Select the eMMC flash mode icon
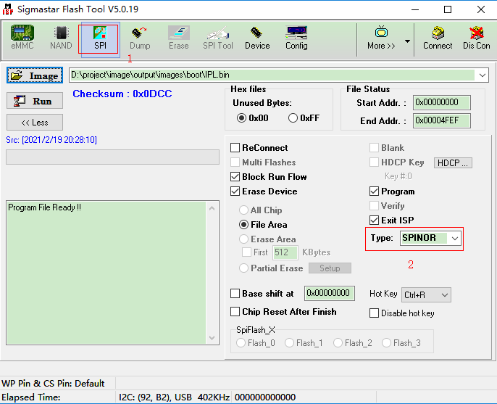 coord(22,38)
